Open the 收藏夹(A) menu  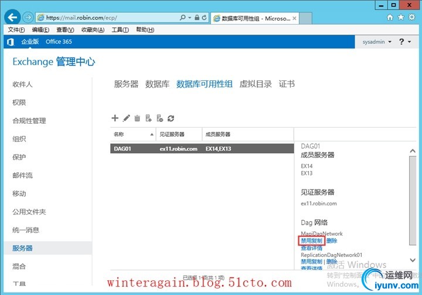pyautogui.click(x=93, y=30)
